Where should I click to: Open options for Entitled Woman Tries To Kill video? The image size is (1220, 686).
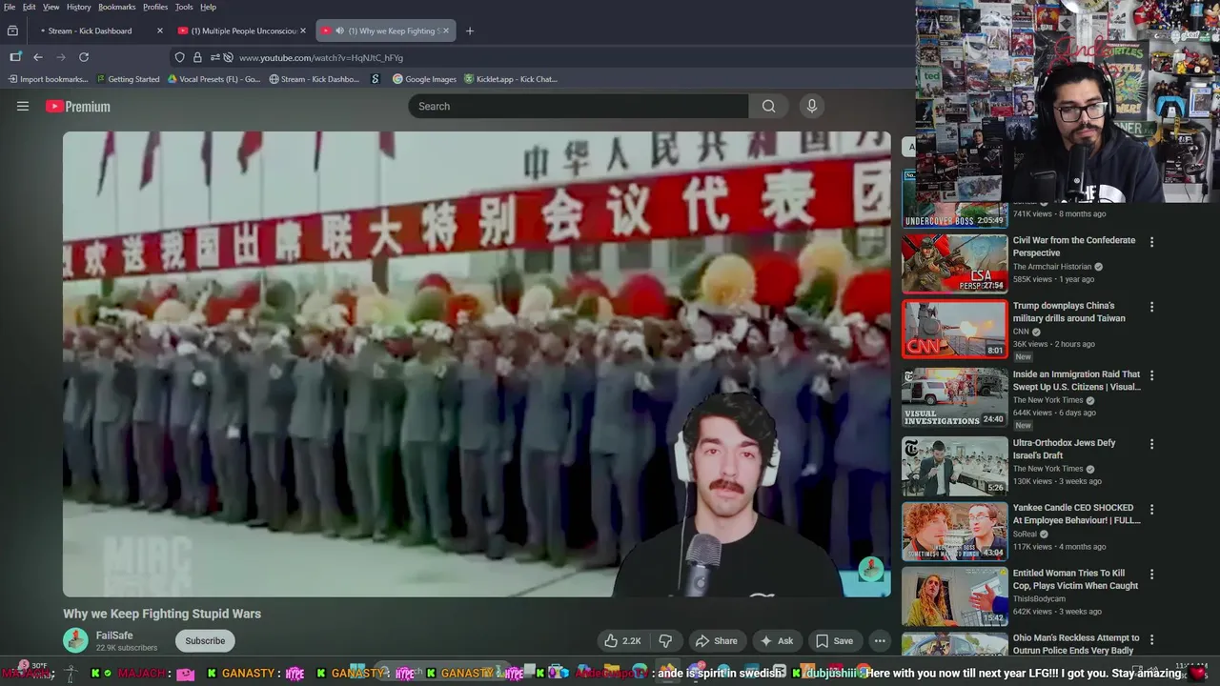(x=1151, y=575)
